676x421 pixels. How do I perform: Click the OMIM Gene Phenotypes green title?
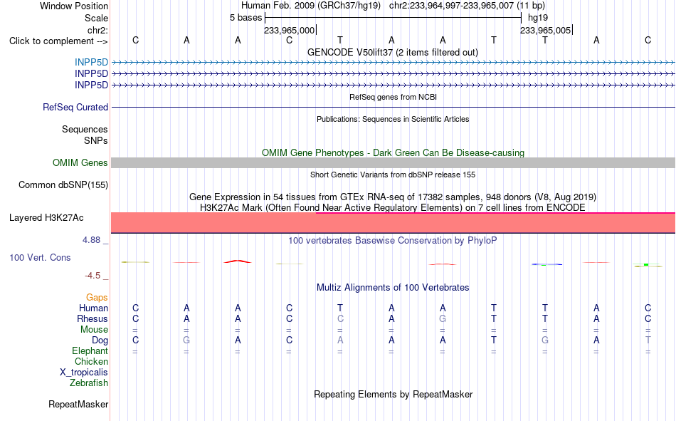click(x=393, y=153)
